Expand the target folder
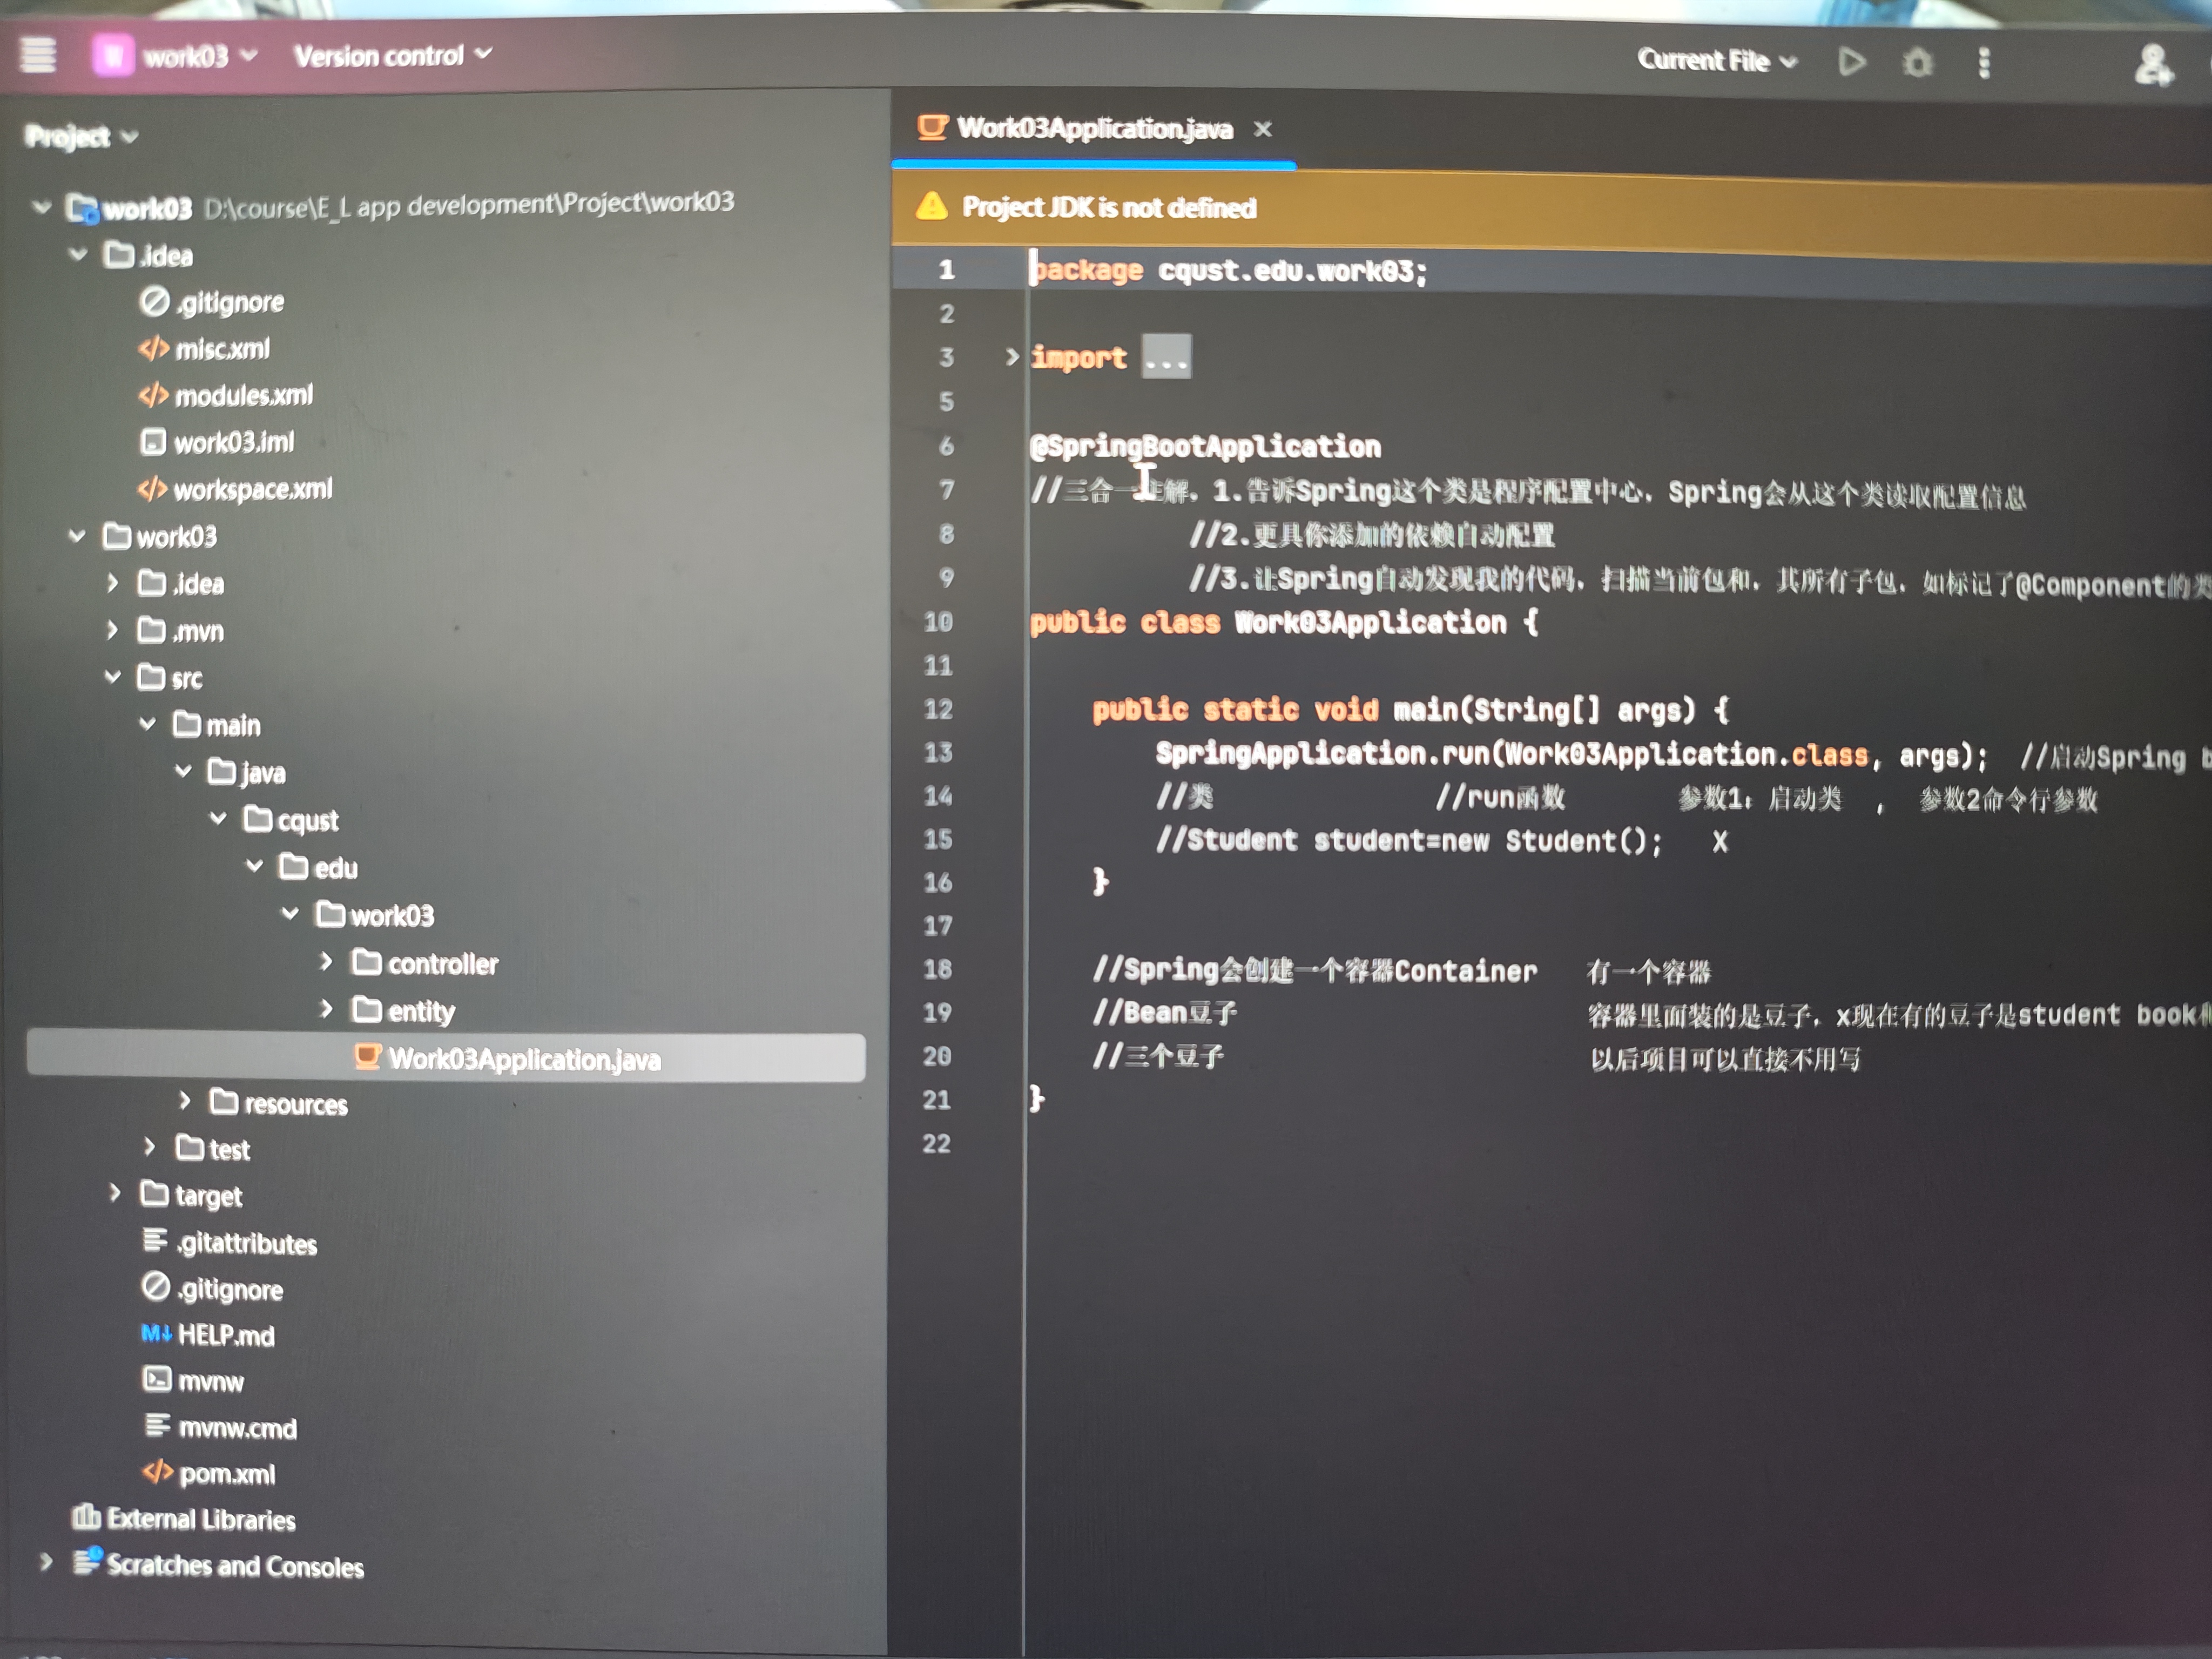The image size is (2212, 1659). click(x=115, y=1193)
